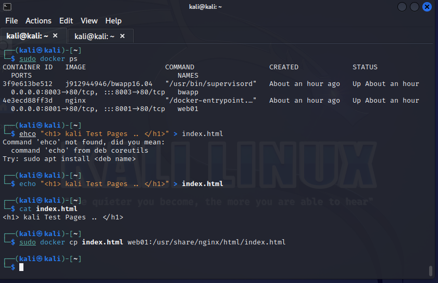438x283 pixels.
Task: Click the "/docker-entrypoint...." command text
Action: pyautogui.click(x=211, y=101)
